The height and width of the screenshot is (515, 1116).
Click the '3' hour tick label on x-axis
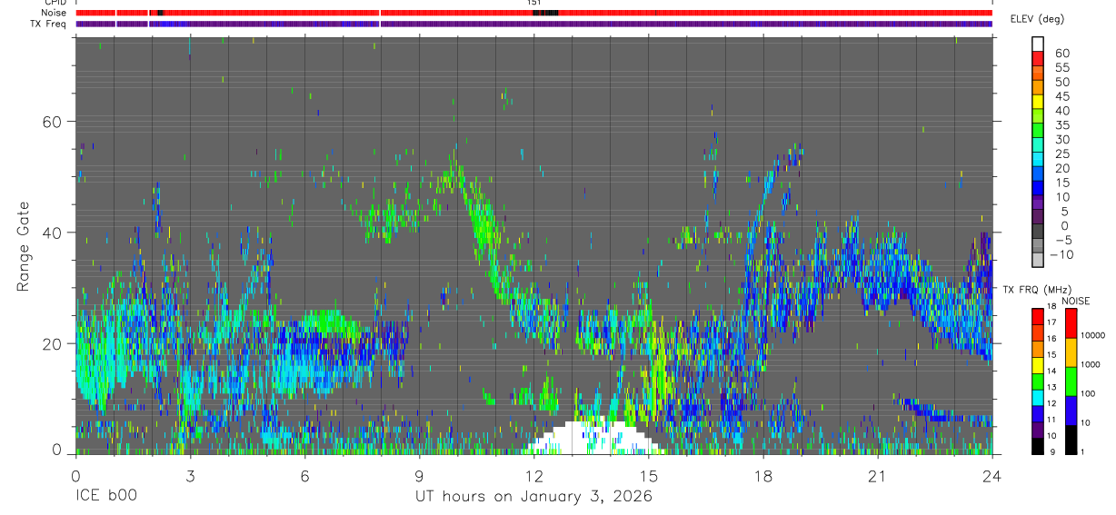[190, 476]
